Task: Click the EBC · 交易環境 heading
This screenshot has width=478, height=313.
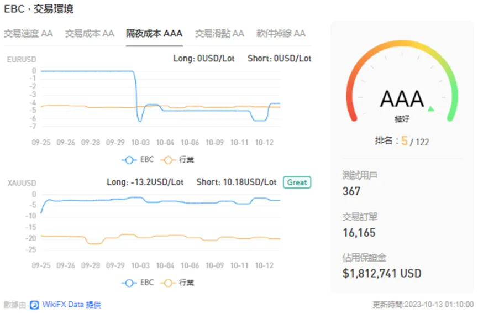Action: 39,9
